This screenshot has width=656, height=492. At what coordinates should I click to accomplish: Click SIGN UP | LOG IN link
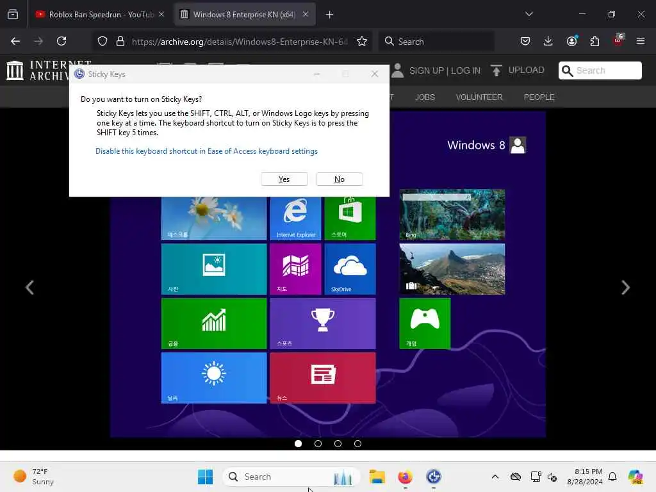[445, 70]
